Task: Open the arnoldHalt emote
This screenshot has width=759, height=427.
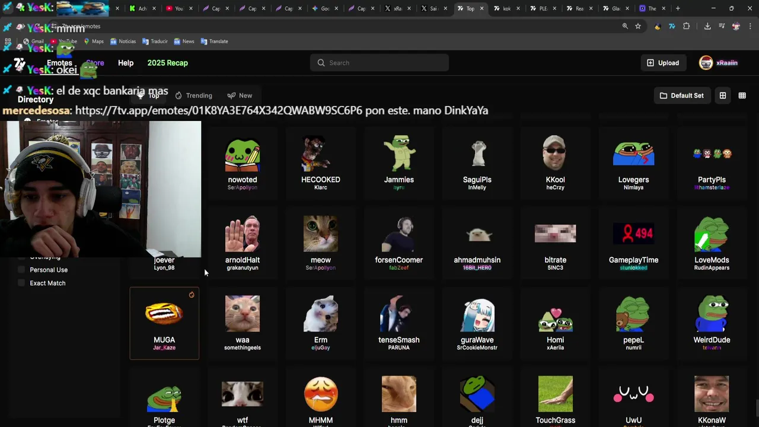Action: (243, 242)
